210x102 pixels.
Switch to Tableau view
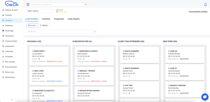[44, 25]
